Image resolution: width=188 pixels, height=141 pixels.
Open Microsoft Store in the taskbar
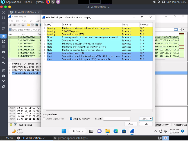(x=123, y=131)
